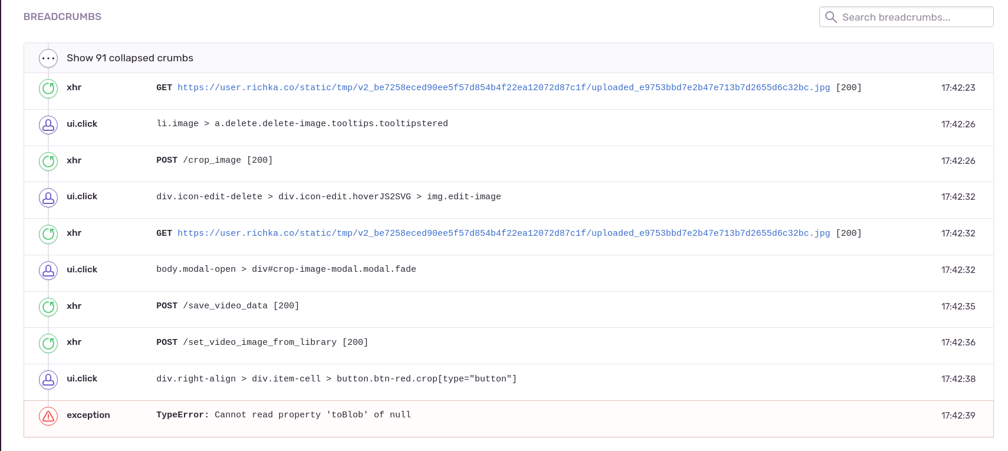The width and height of the screenshot is (1008, 451).
Task: Click timestamp 17:42:23
Action: pyautogui.click(x=958, y=88)
